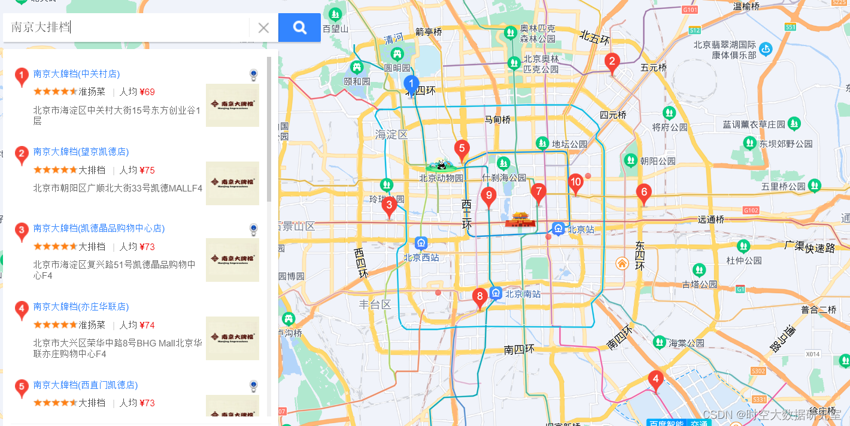Click the 地坛公园 park icon
850x426 pixels.
tap(542, 143)
